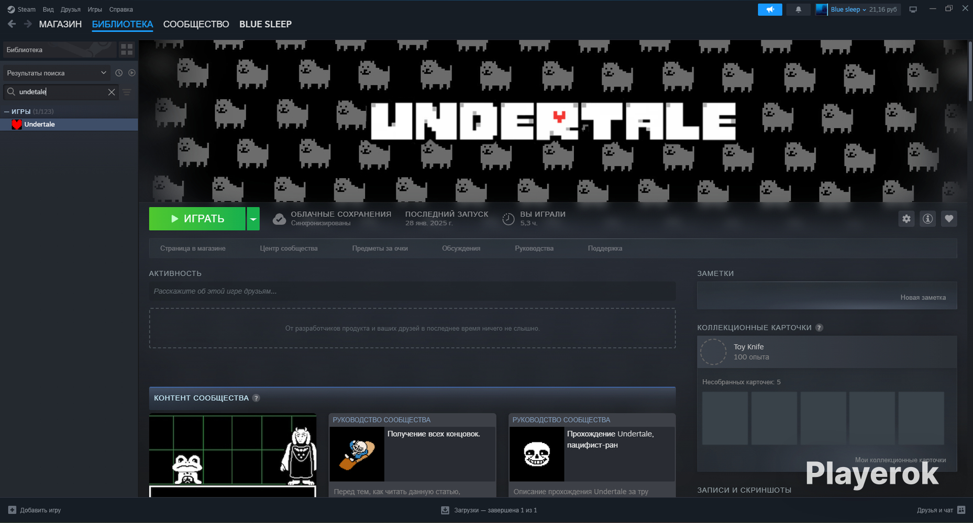This screenshot has width=973, height=523.
Task: Open the Toy Knife badge entry
Action: tap(827, 352)
